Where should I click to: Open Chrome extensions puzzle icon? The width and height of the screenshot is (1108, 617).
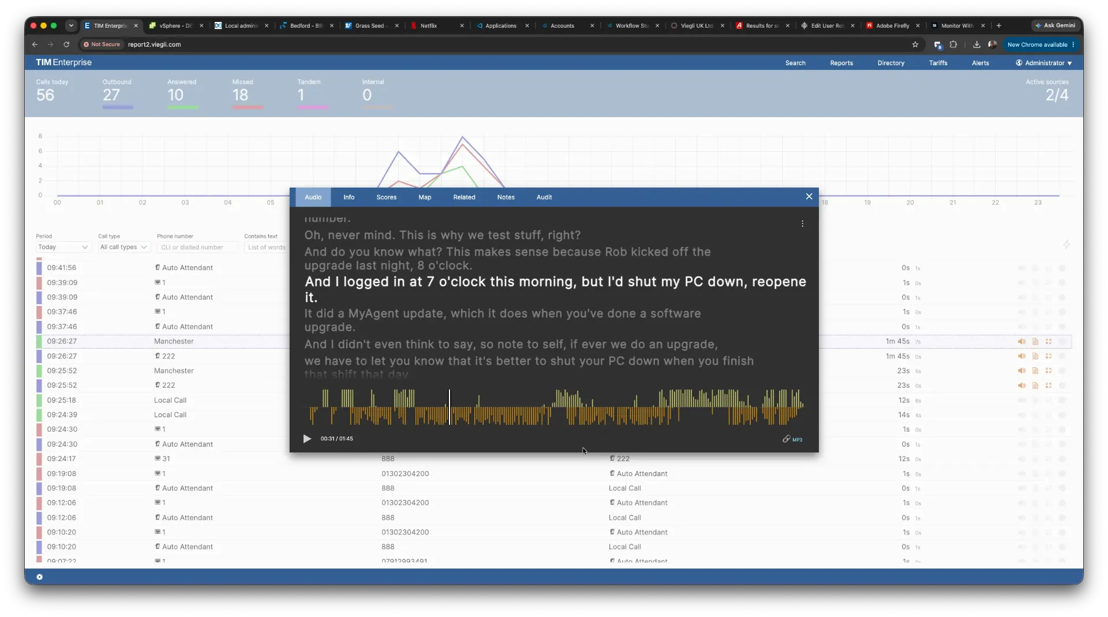[953, 44]
